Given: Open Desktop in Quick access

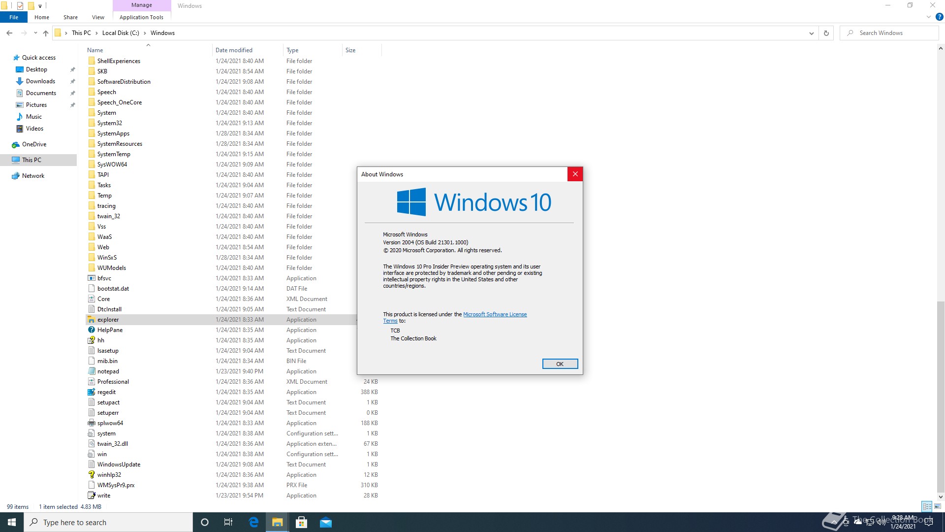Looking at the screenshot, I should coord(36,69).
